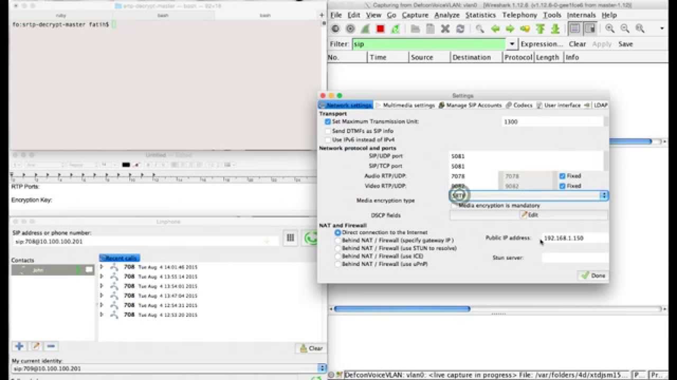The image size is (677, 380).
Task: Select Direct connection to the Internet
Action: (338, 233)
